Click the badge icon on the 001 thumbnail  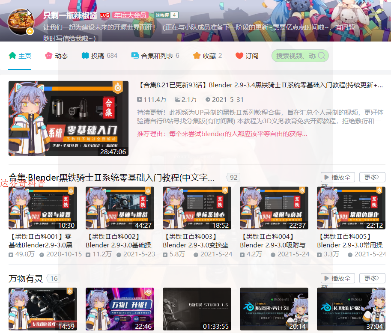[x=71, y=191]
